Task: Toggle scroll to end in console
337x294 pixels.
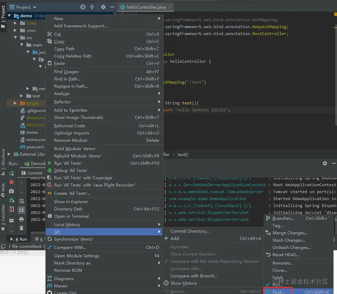Action: click(21, 210)
